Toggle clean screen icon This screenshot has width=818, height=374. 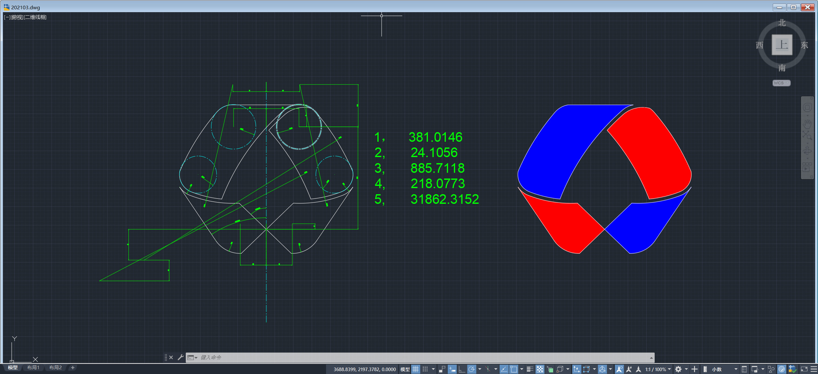(804, 369)
